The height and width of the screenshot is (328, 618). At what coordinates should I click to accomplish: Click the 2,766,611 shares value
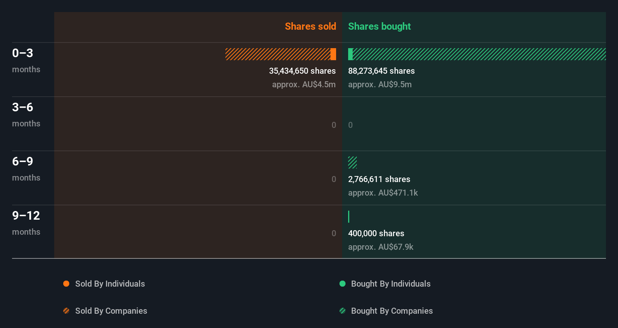pyautogui.click(x=379, y=179)
